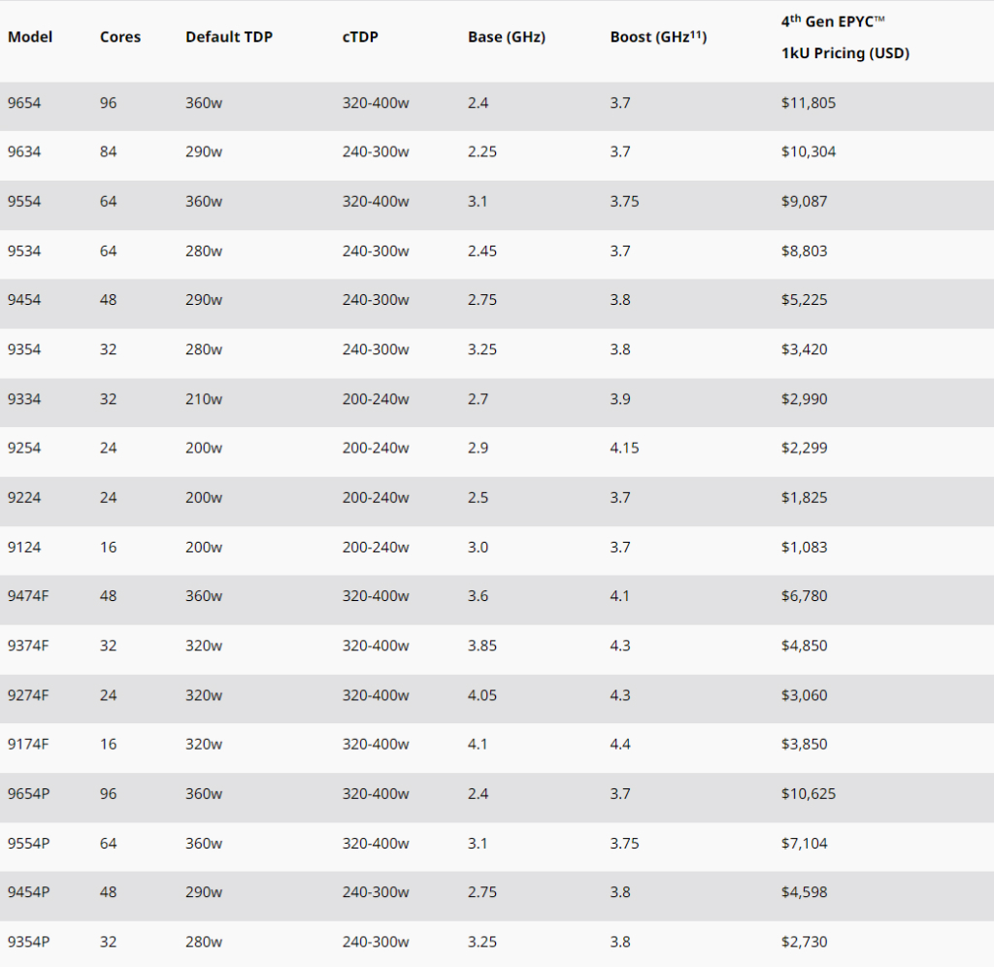Click the $7,104 price cell
The height and width of the screenshot is (967, 994).
tap(804, 843)
